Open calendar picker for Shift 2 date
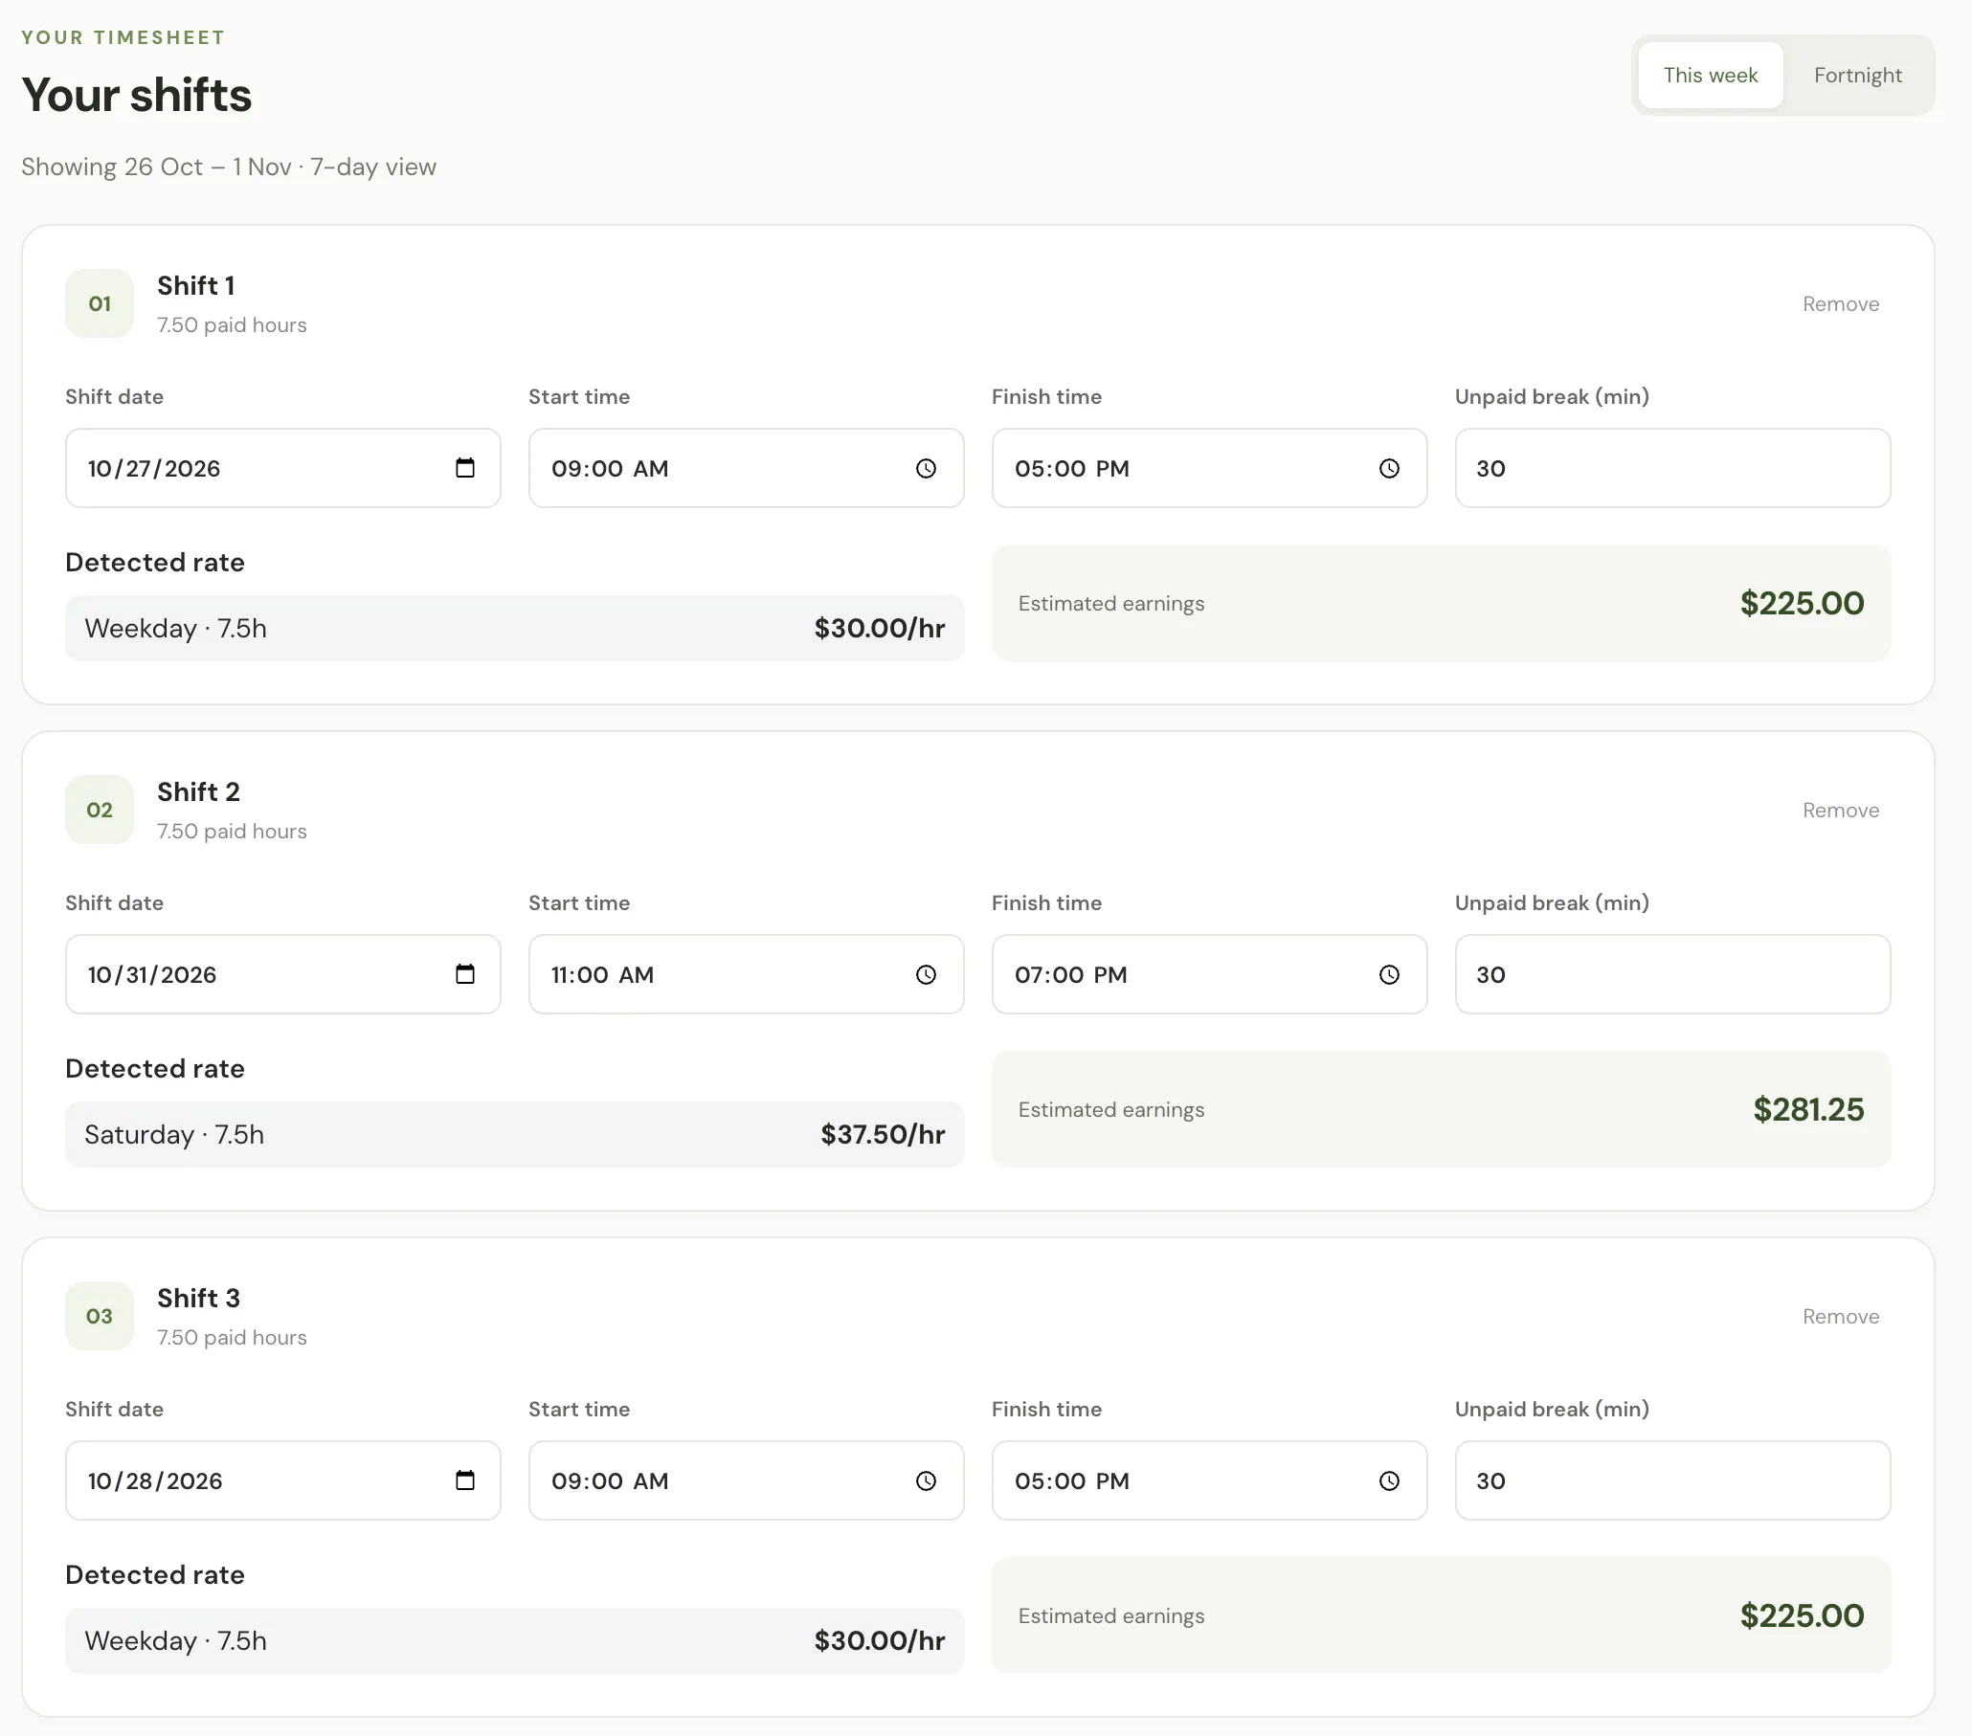Screen dimensions: 1972x1736 coord(465,974)
